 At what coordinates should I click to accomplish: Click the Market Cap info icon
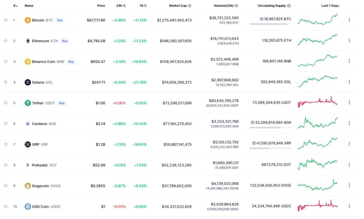pyautogui.click(x=190, y=6)
